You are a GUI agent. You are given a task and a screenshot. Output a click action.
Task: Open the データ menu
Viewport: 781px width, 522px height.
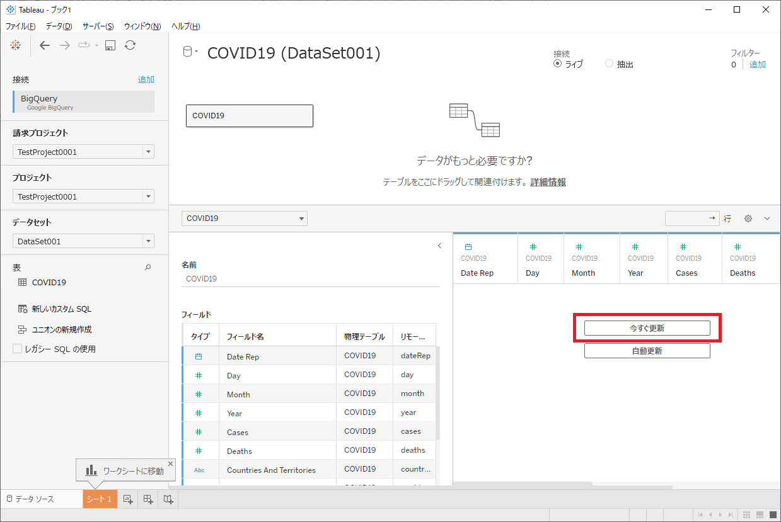[x=59, y=26]
